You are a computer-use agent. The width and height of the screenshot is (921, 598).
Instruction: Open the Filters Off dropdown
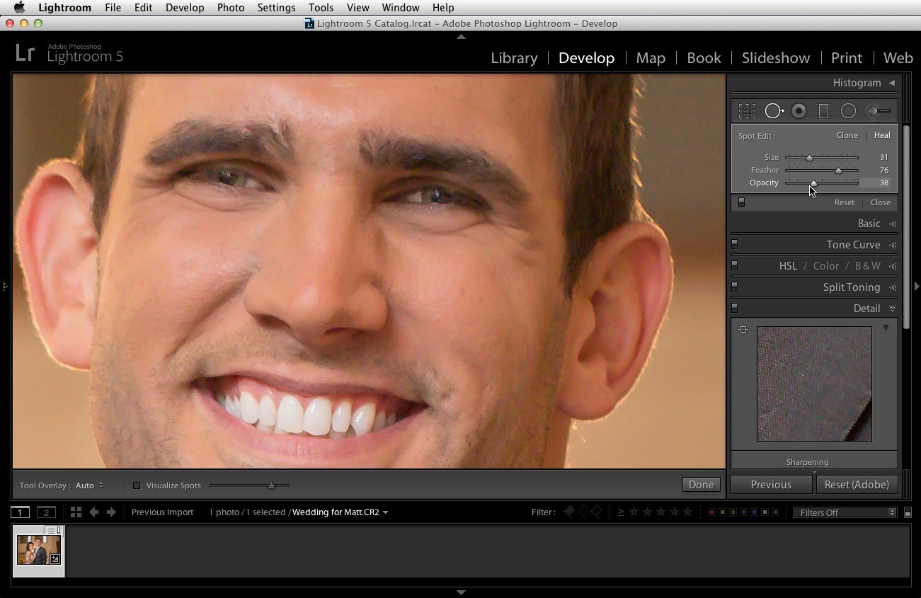[845, 512]
